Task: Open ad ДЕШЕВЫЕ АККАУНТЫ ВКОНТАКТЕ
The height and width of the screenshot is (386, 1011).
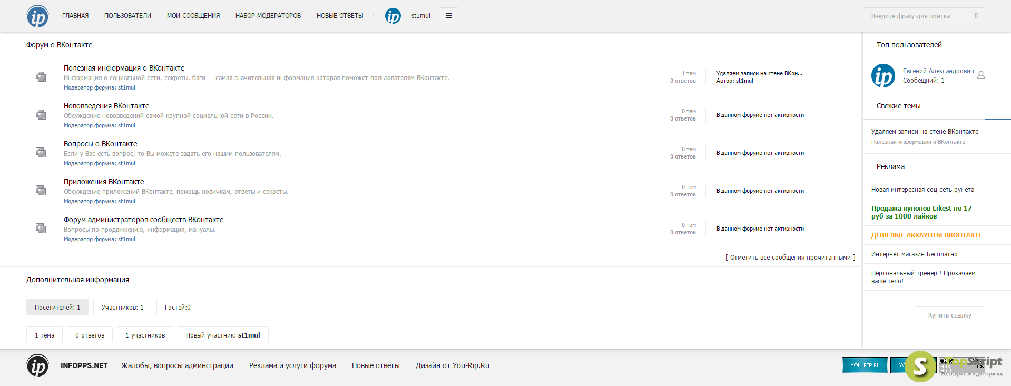Action: pyautogui.click(x=927, y=235)
